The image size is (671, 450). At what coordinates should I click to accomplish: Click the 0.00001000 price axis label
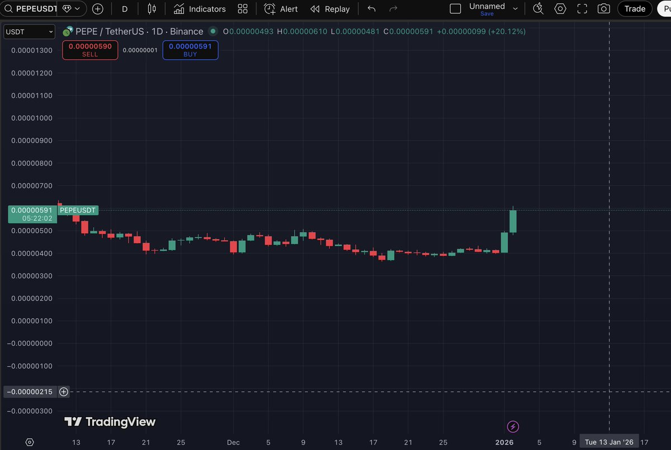tap(32, 118)
